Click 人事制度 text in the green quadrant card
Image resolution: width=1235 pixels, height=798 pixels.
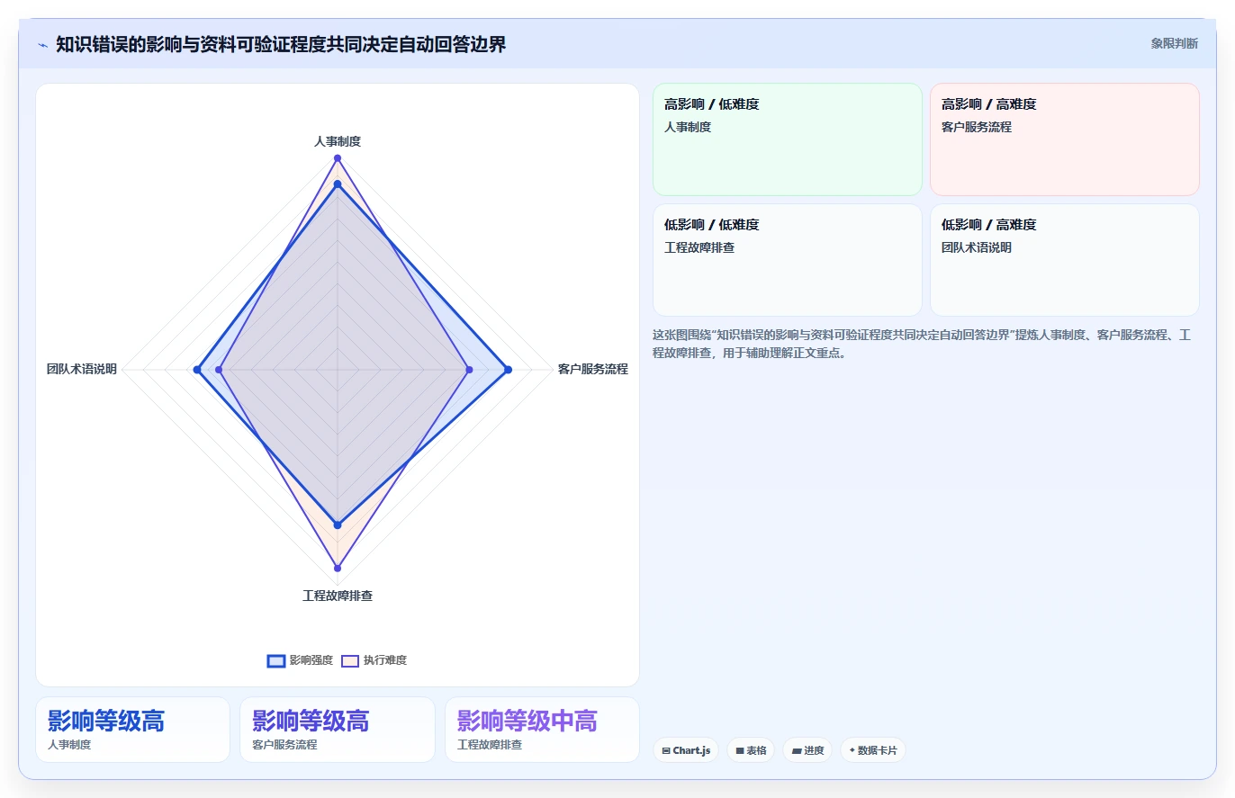[x=688, y=127]
